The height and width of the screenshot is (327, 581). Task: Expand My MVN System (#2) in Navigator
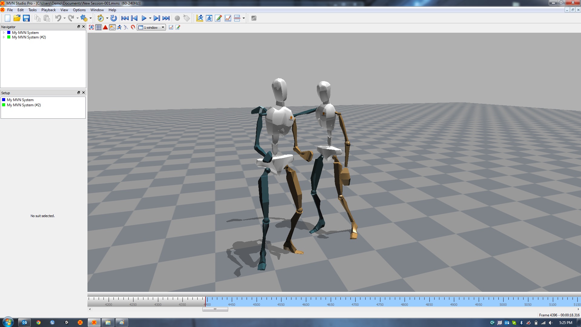4,37
